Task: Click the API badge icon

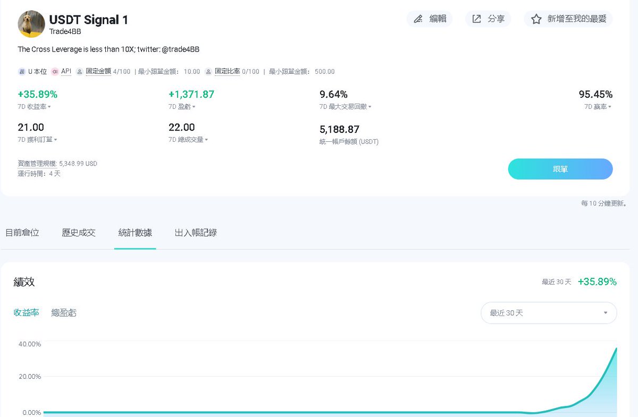Action: tap(55, 71)
